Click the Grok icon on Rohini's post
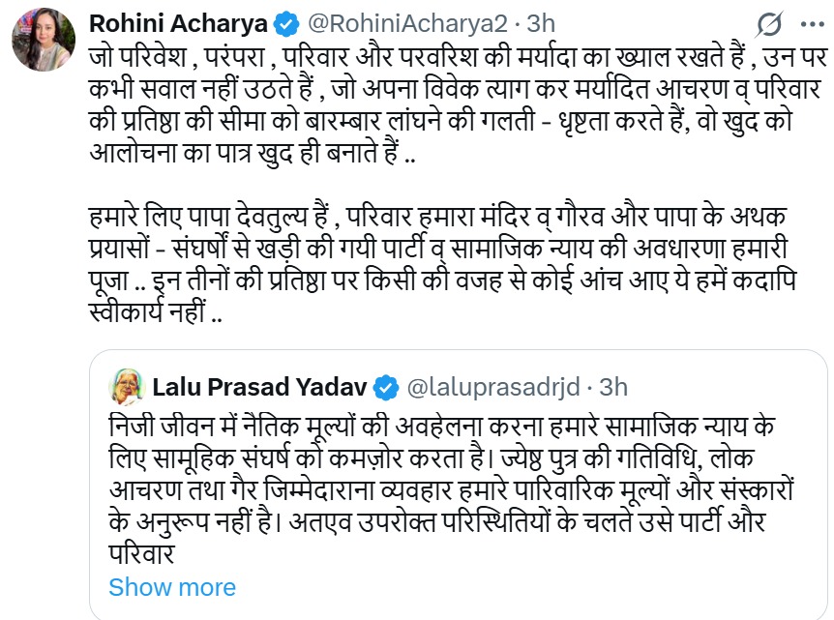Viewport: 834px width, 620px height. 771,25
